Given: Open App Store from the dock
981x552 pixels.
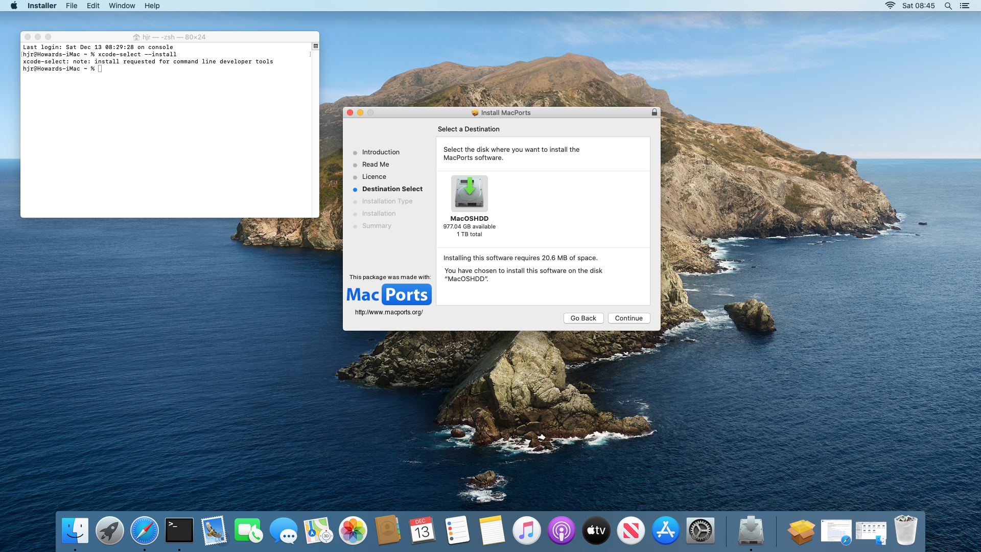Looking at the screenshot, I should 665,531.
